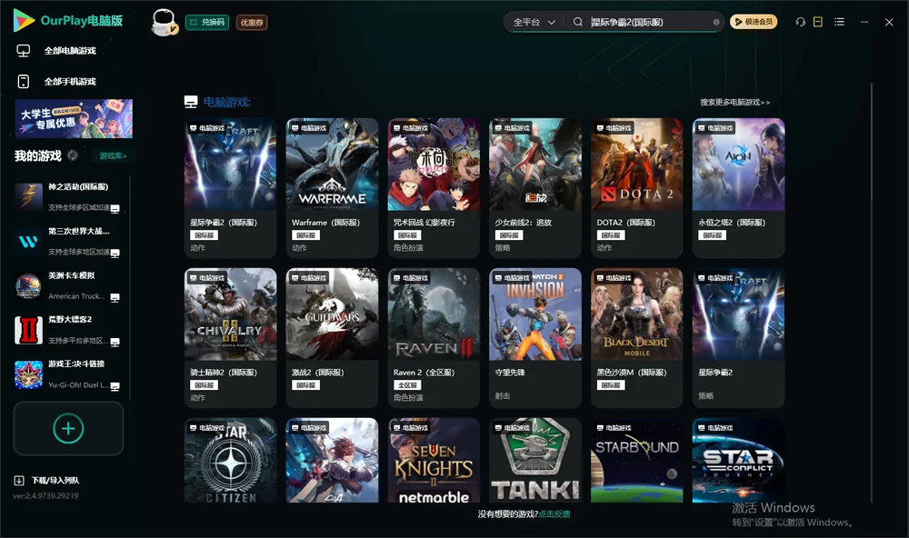Open 激战2 (国际服) Guild Wars card
Viewport: 909px width, 538px height.
tap(332, 338)
